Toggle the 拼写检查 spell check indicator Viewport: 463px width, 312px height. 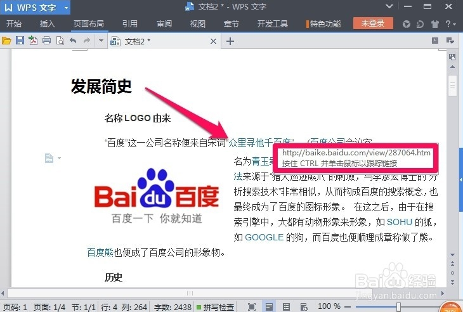216,307
